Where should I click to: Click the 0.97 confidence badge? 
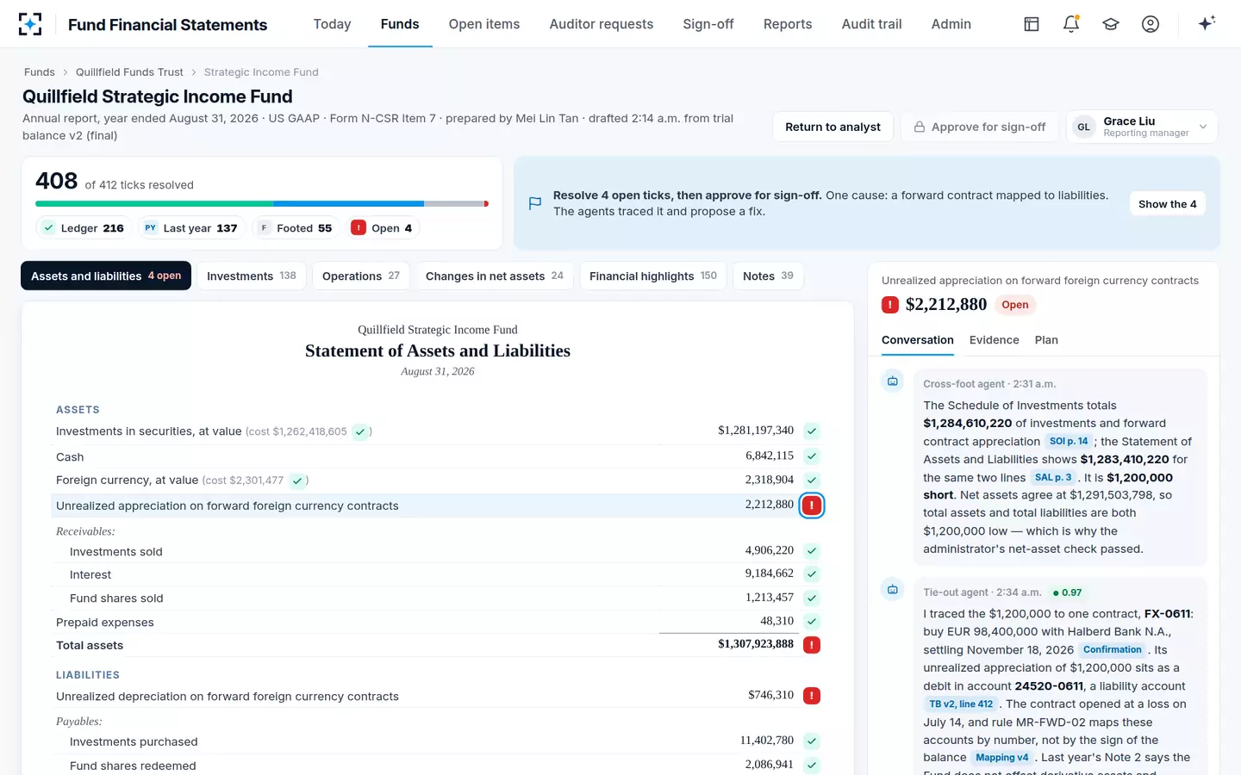[x=1067, y=592]
